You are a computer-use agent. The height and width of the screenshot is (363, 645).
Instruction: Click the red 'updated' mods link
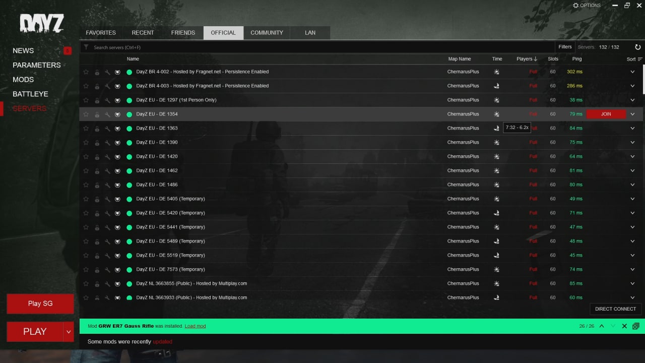point(162,342)
